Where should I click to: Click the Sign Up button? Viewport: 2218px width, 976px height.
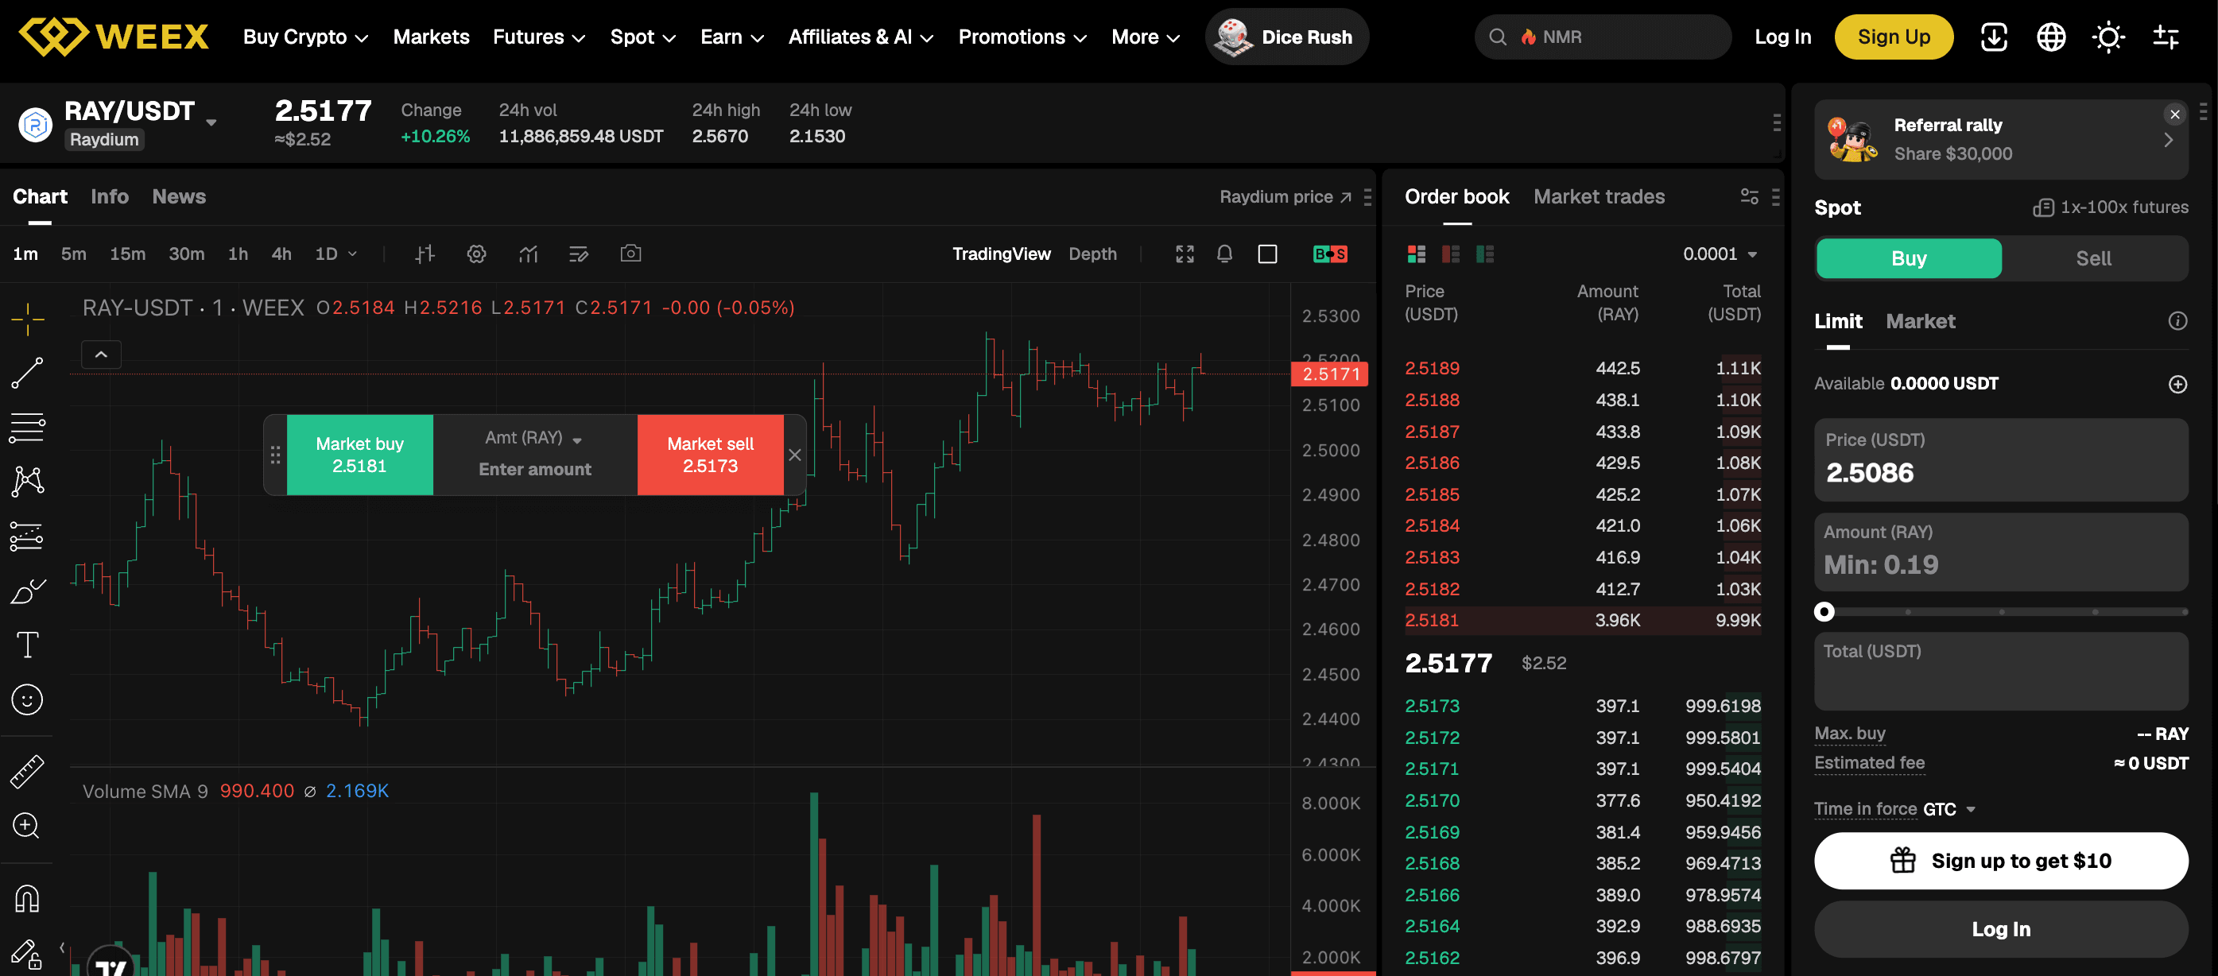pyautogui.click(x=1893, y=37)
